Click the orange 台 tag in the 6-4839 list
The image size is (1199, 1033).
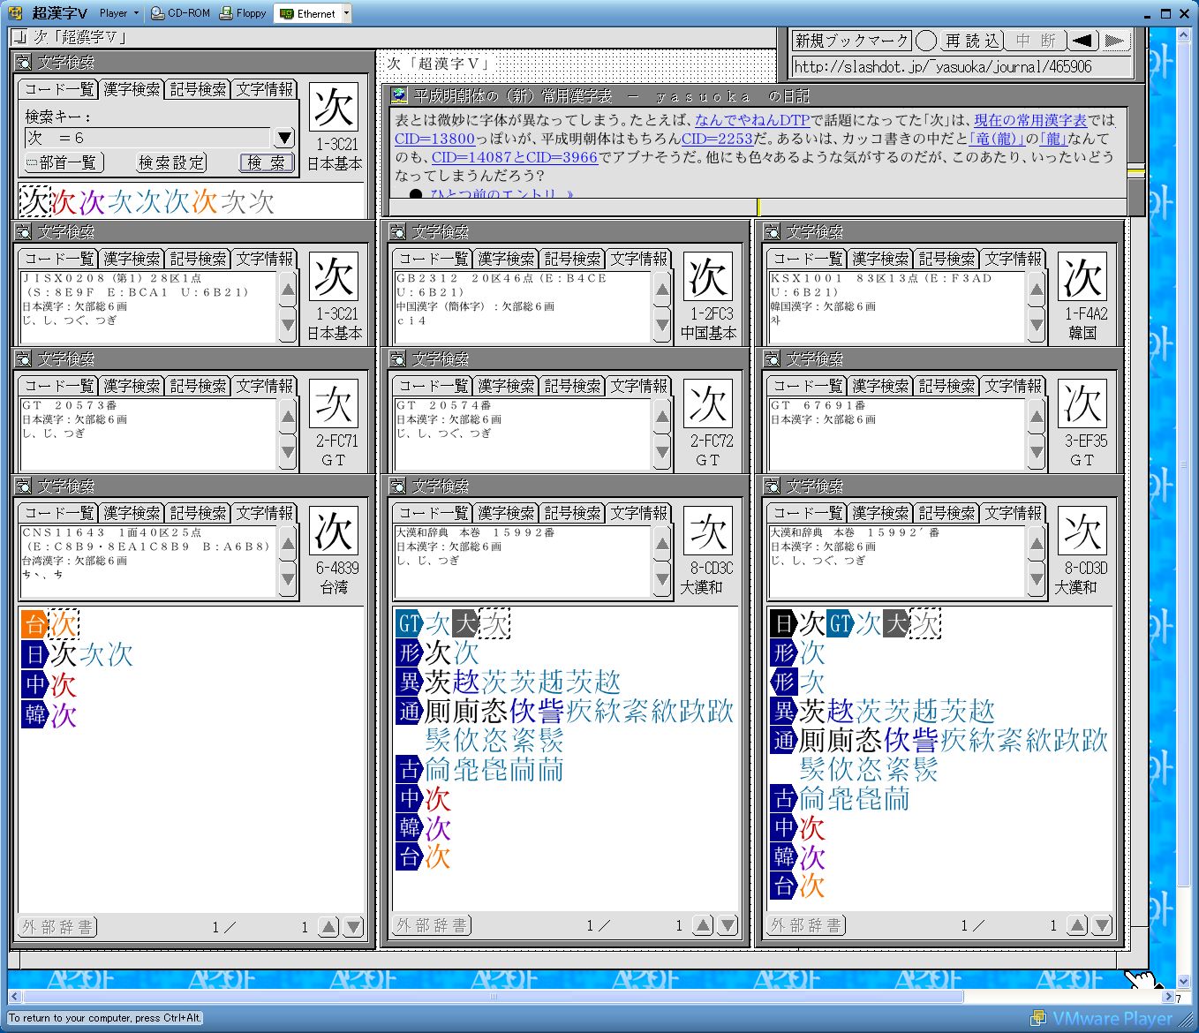[34, 624]
